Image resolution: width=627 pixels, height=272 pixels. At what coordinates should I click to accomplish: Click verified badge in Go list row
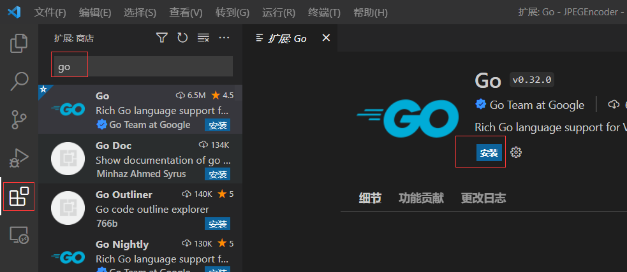(101, 125)
